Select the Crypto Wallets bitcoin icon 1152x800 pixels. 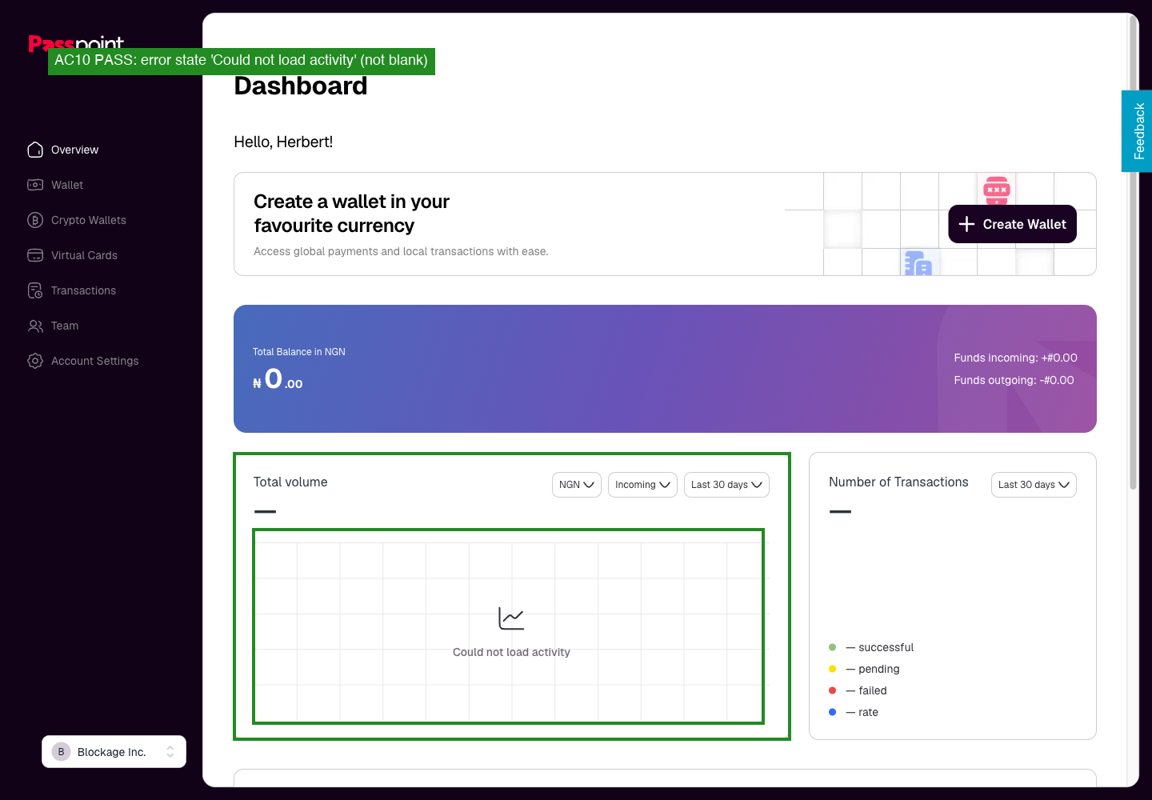tap(35, 220)
